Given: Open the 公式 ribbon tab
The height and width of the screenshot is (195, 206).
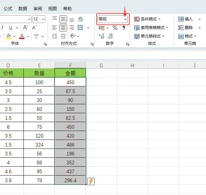Looking at the screenshot, I should (8, 9).
